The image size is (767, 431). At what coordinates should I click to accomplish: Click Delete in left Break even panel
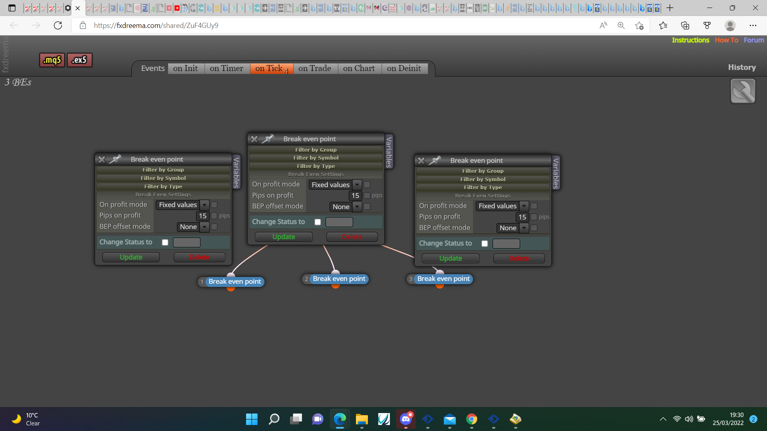[199, 257]
